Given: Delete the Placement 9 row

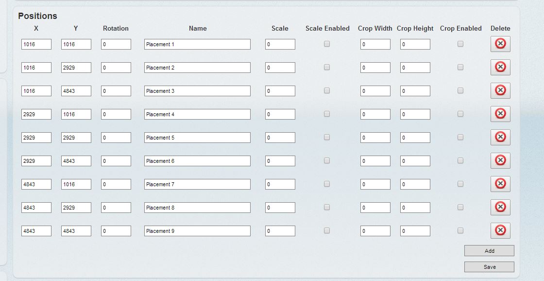Looking at the screenshot, I should (500, 230).
